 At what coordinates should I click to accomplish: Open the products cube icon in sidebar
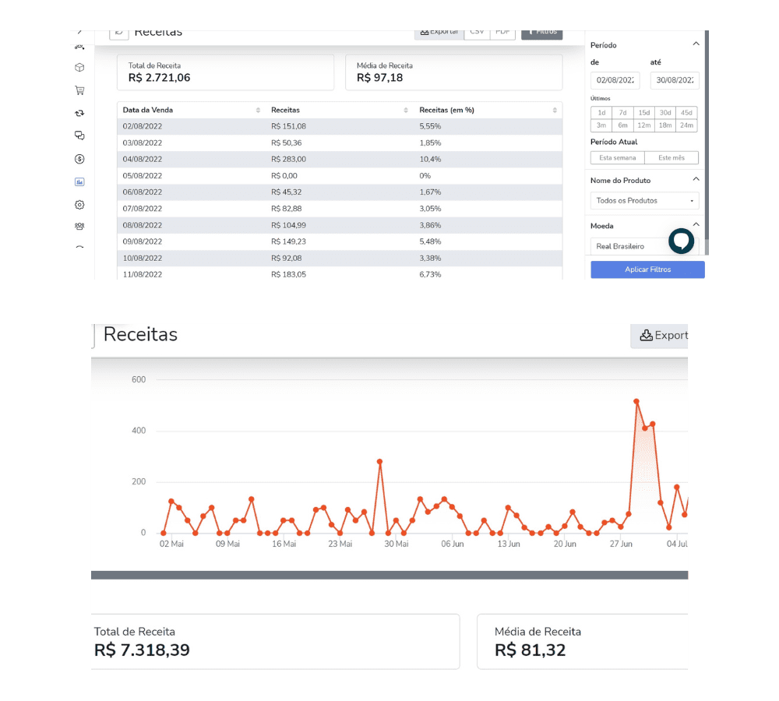pyautogui.click(x=79, y=68)
